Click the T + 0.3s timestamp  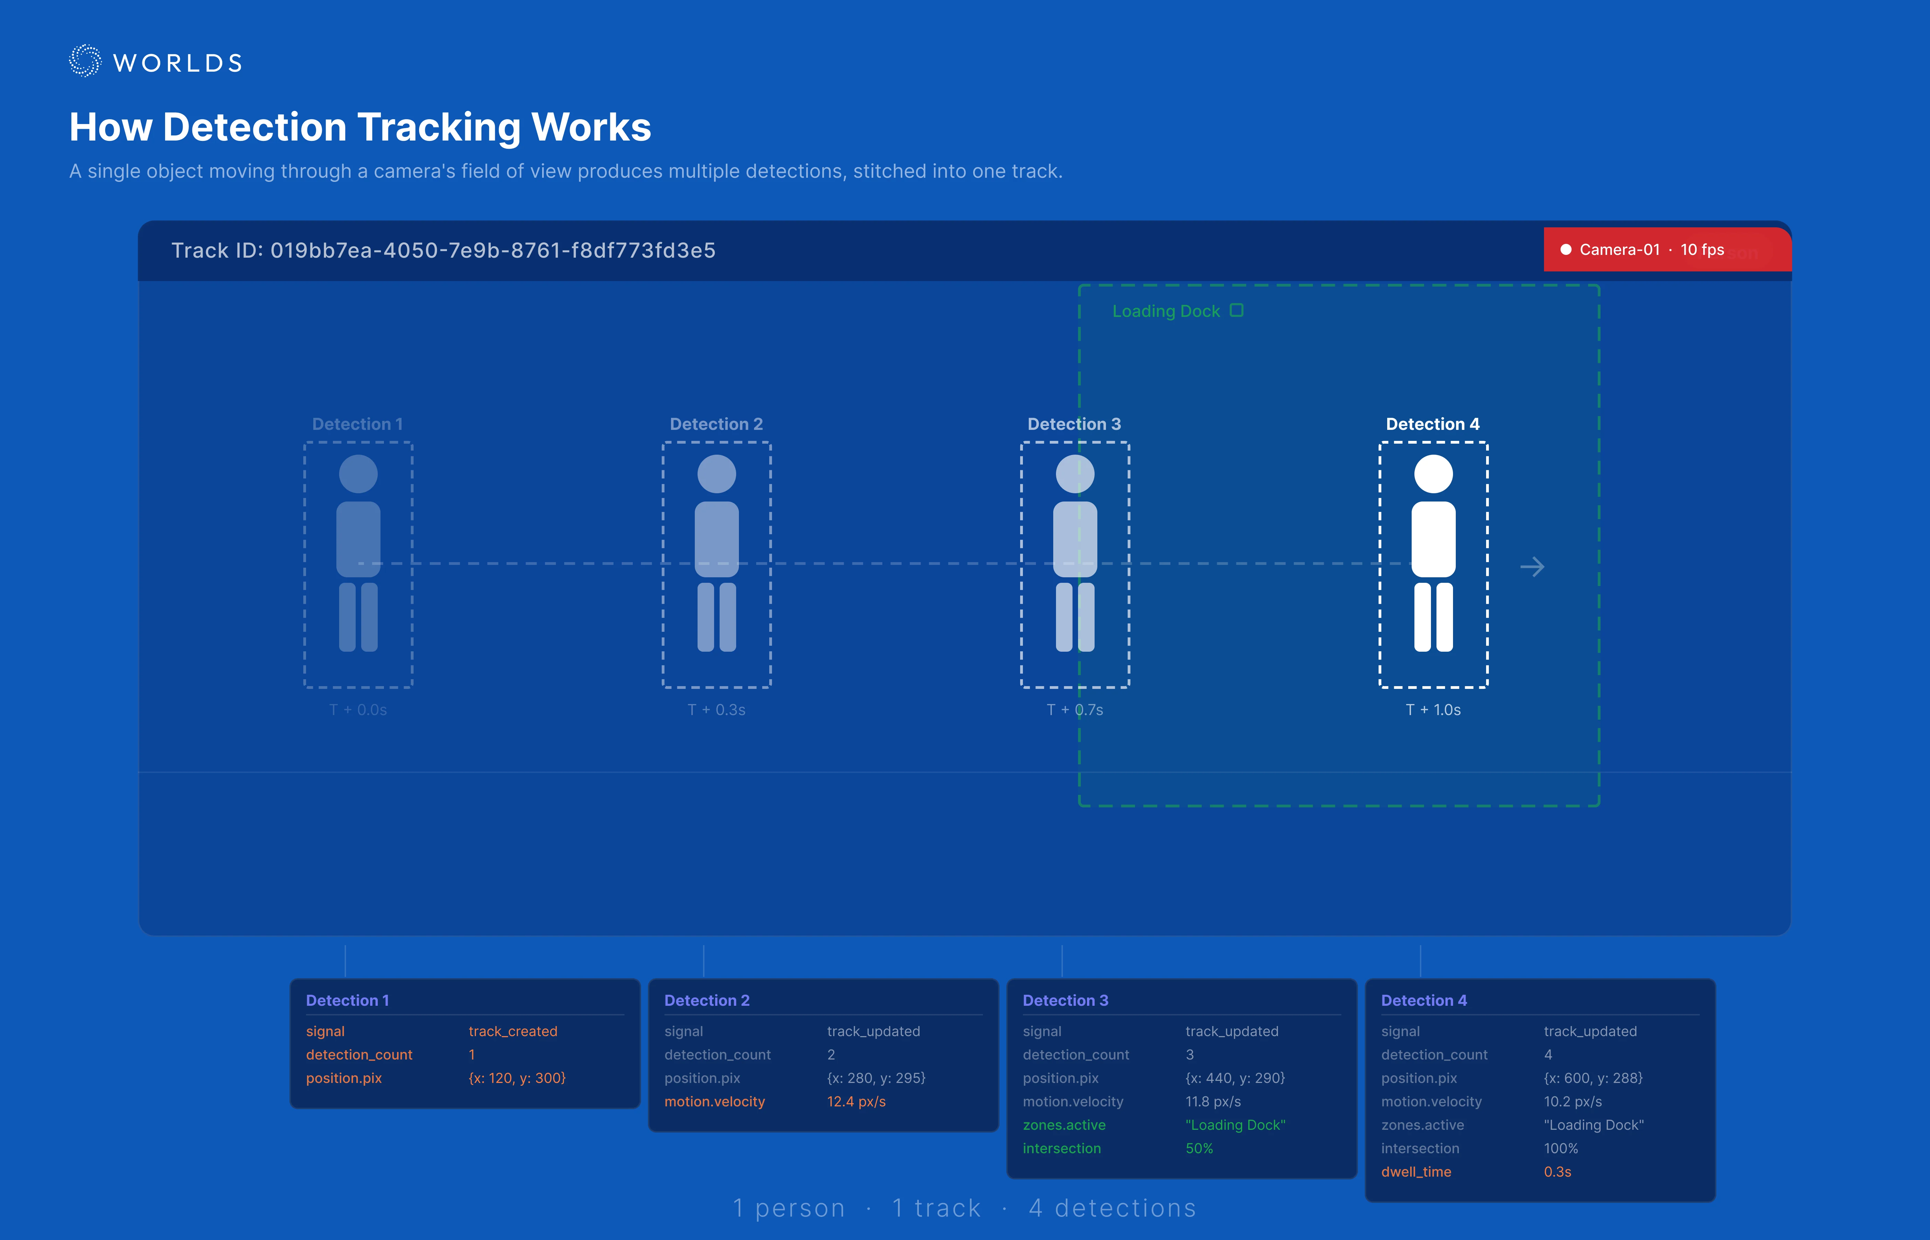[x=716, y=710]
